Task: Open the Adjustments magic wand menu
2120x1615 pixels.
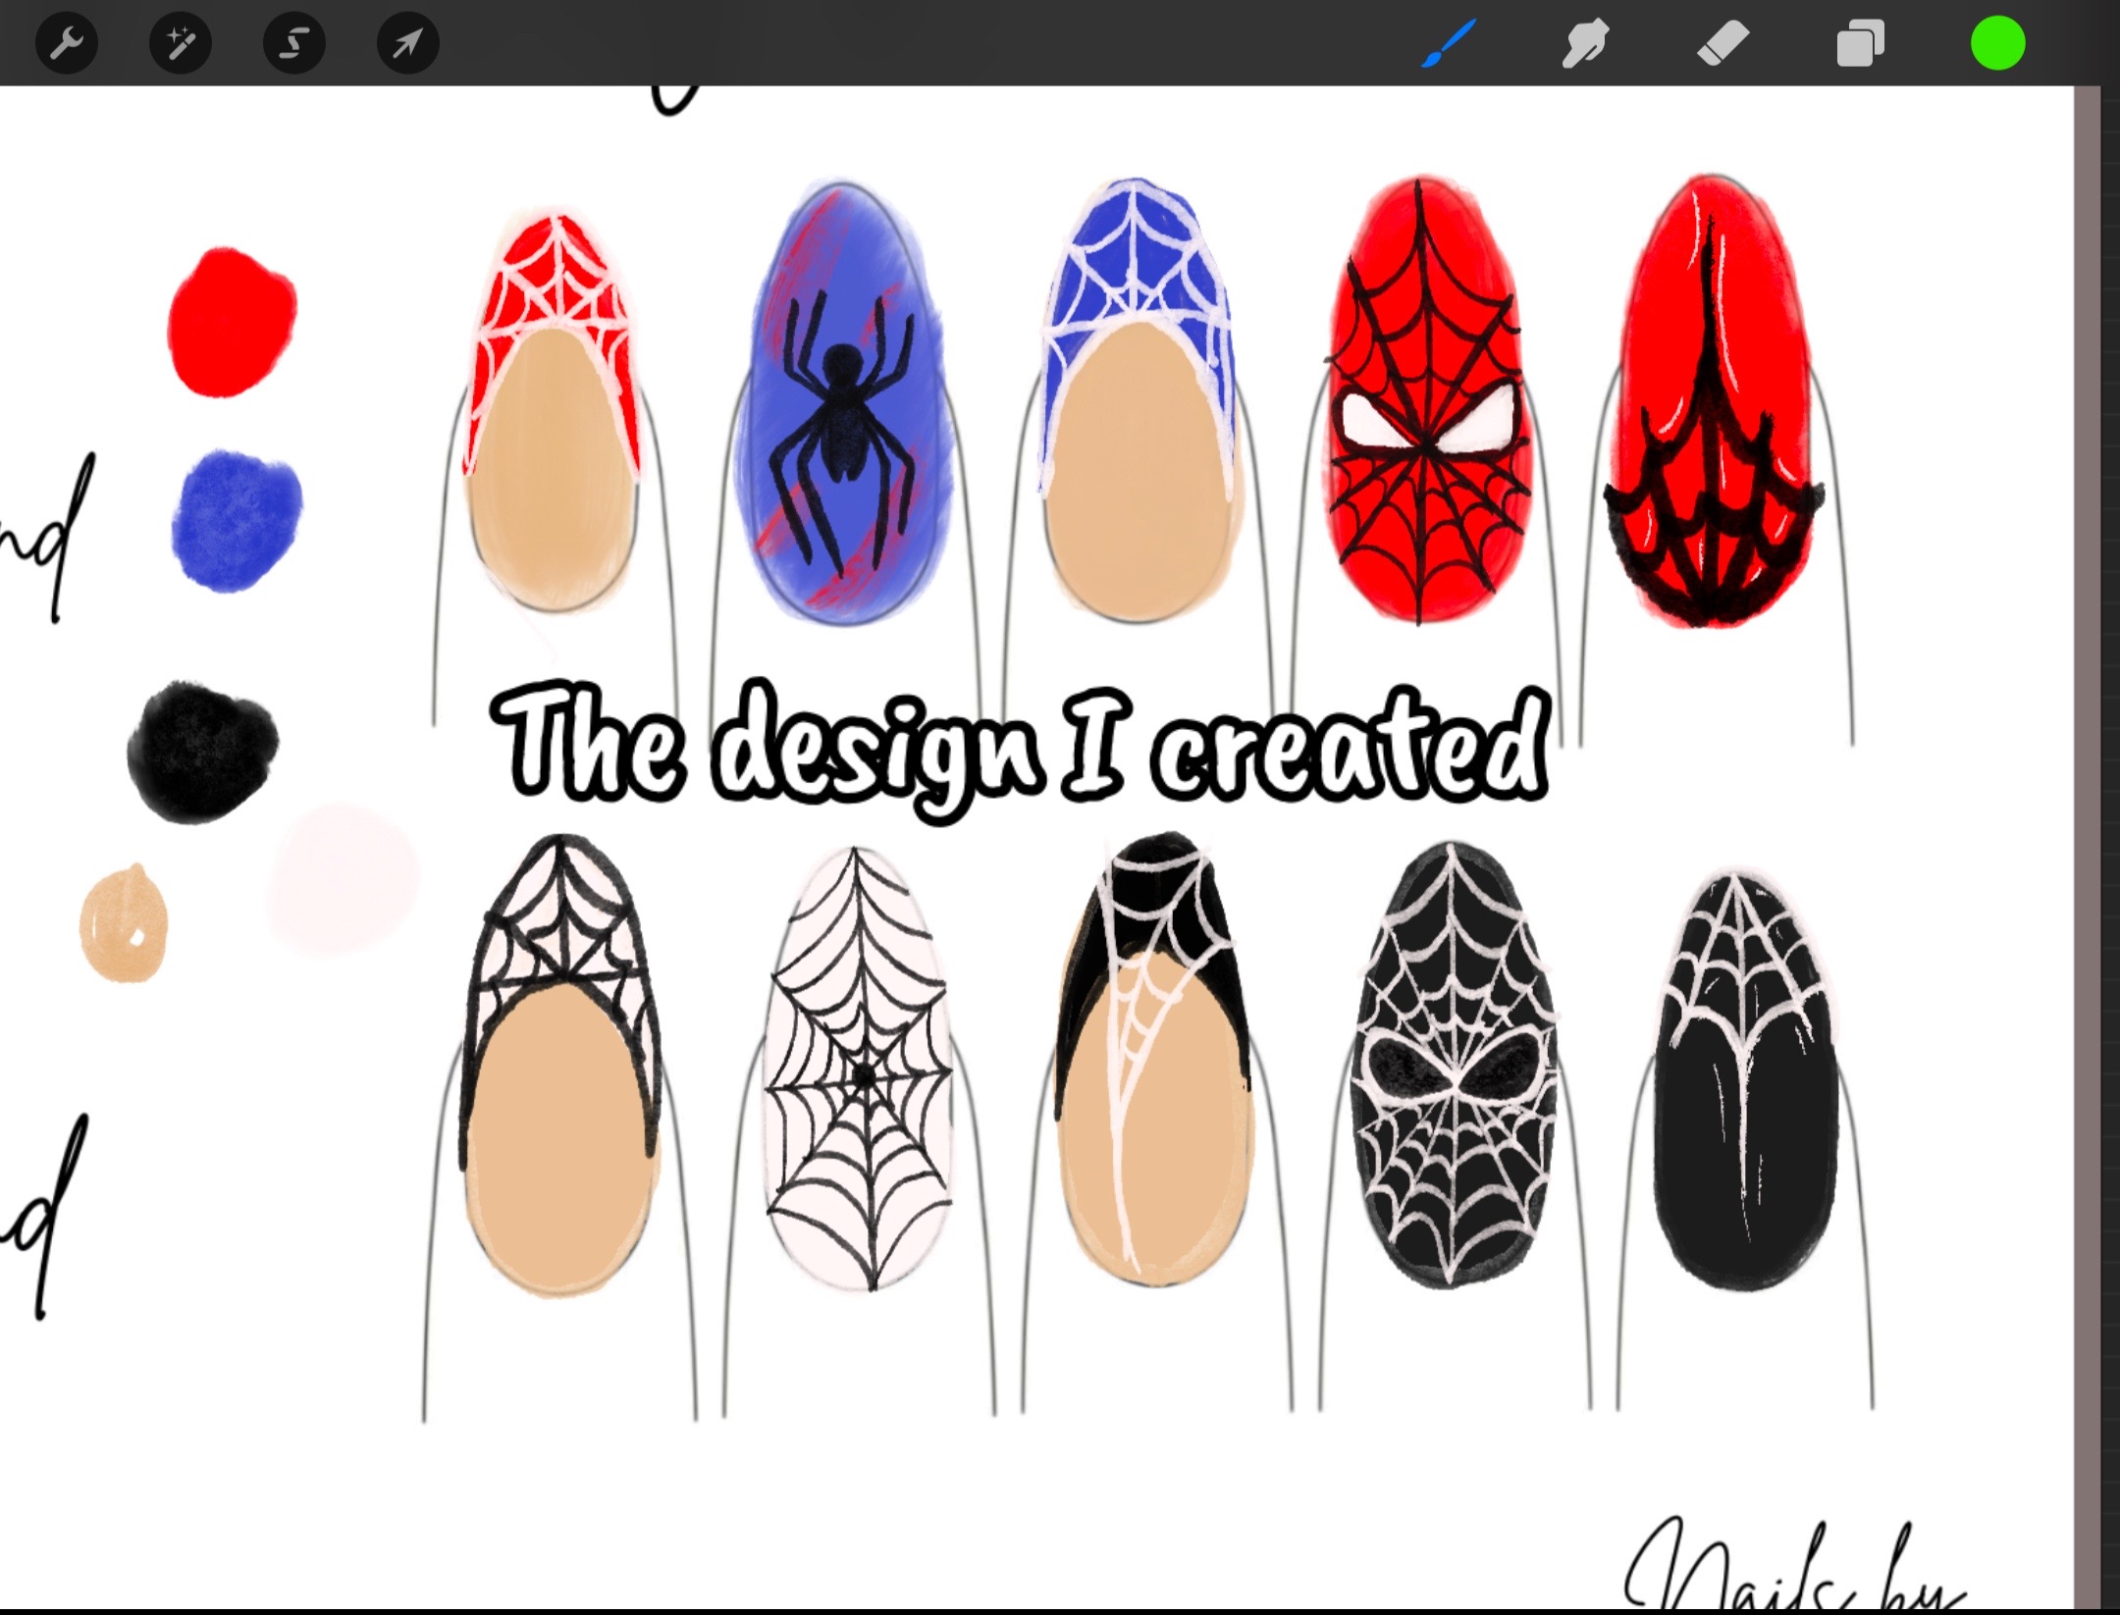Action: [x=181, y=43]
